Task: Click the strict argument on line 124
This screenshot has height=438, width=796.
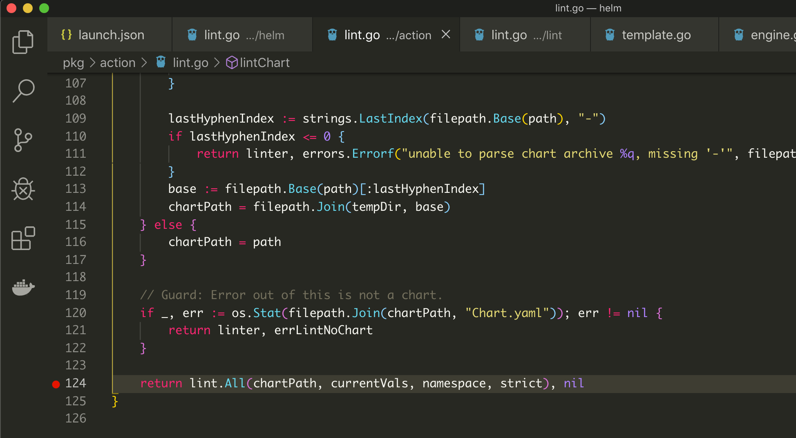Action: tap(521, 383)
